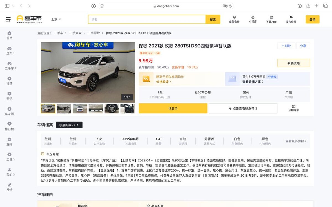The image size is (332, 207).
Task: Open the Safari downloads icon
Action: pyautogui.click(x=300, y=6)
